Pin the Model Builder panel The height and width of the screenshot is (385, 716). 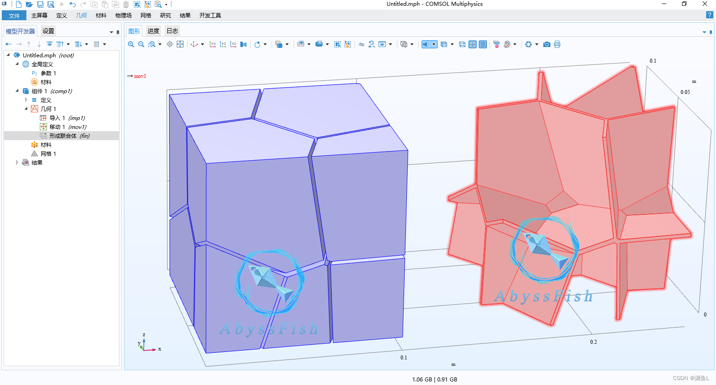point(118,32)
